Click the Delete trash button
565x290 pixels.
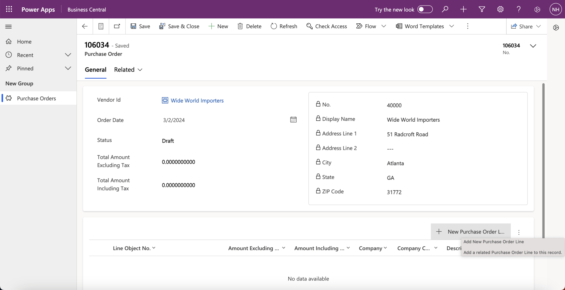point(249,26)
